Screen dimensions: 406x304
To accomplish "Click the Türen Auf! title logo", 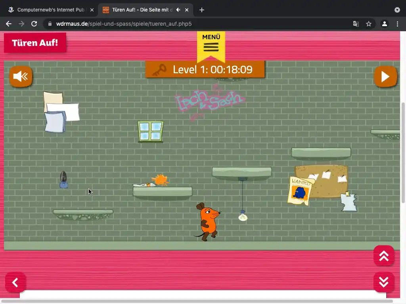I will [35, 43].
